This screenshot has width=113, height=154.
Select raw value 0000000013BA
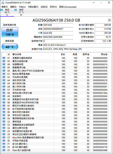[x=100, y=93]
